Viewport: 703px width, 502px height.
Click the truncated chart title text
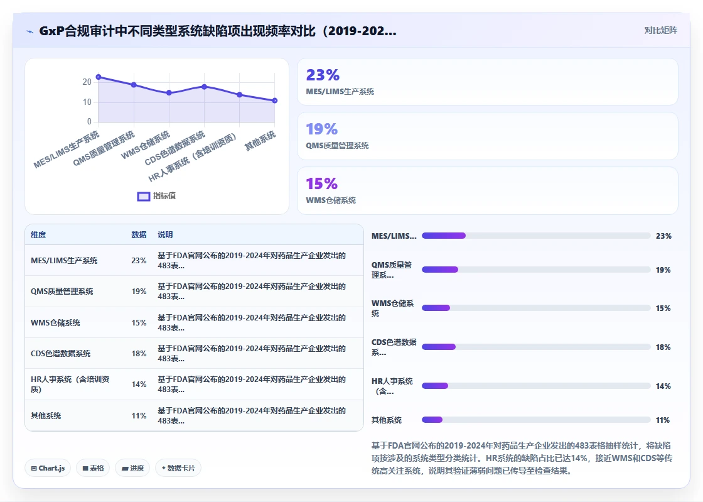click(218, 31)
